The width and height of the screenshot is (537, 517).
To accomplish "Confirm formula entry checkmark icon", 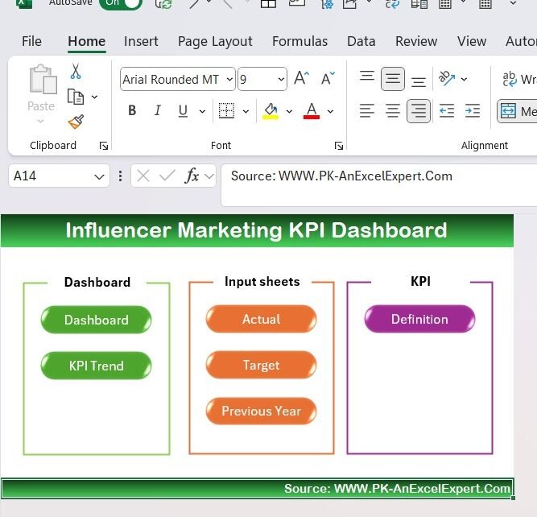I will [x=167, y=176].
